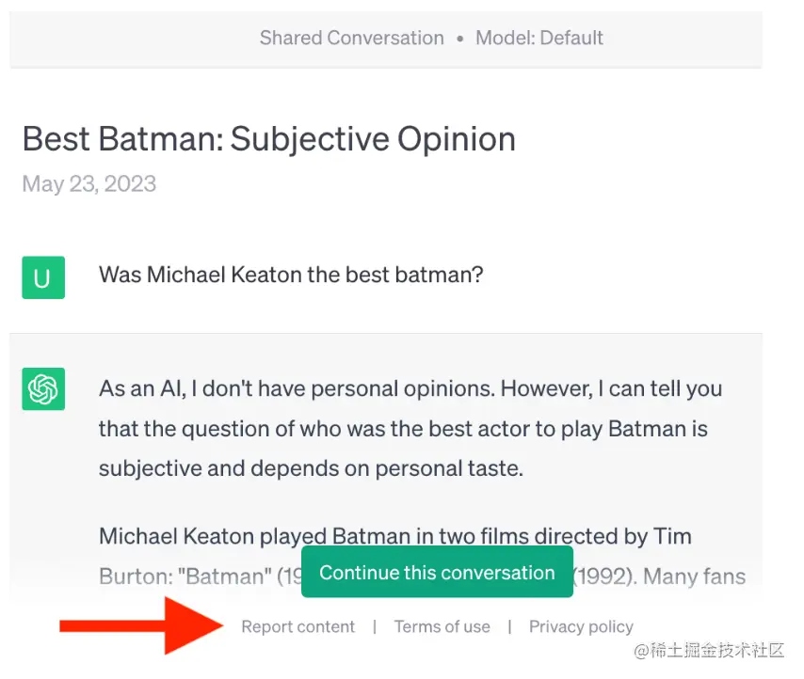Screen dimensions: 804x679
Task: Open the 'Terms of use' link
Action: pyautogui.click(x=442, y=627)
